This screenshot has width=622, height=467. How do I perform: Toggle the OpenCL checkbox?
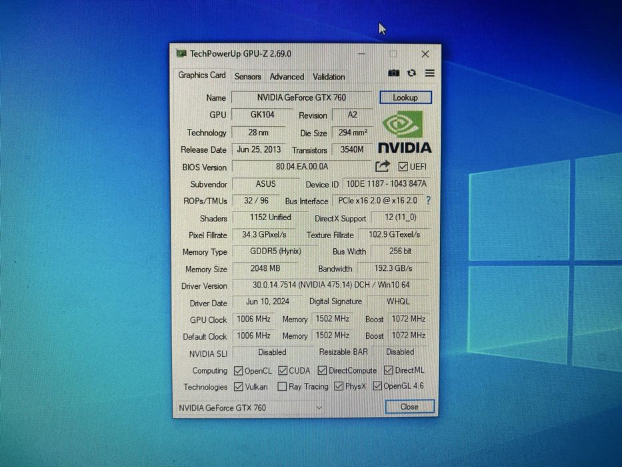coord(239,371)
